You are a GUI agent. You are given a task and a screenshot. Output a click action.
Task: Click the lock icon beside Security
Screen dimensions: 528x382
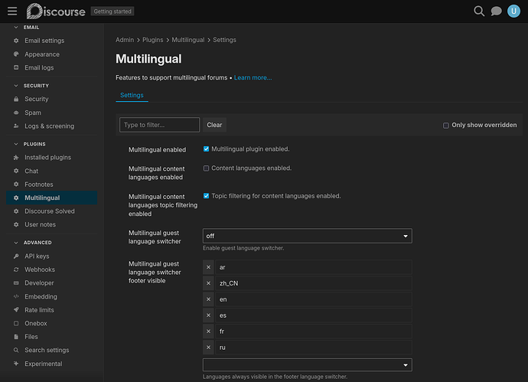pos(16,99)
